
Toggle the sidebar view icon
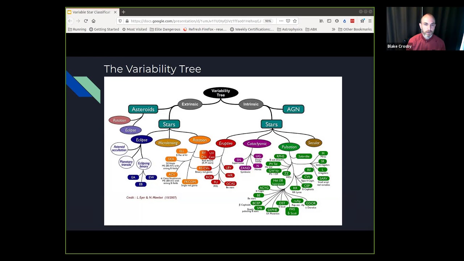click(329, 21)
